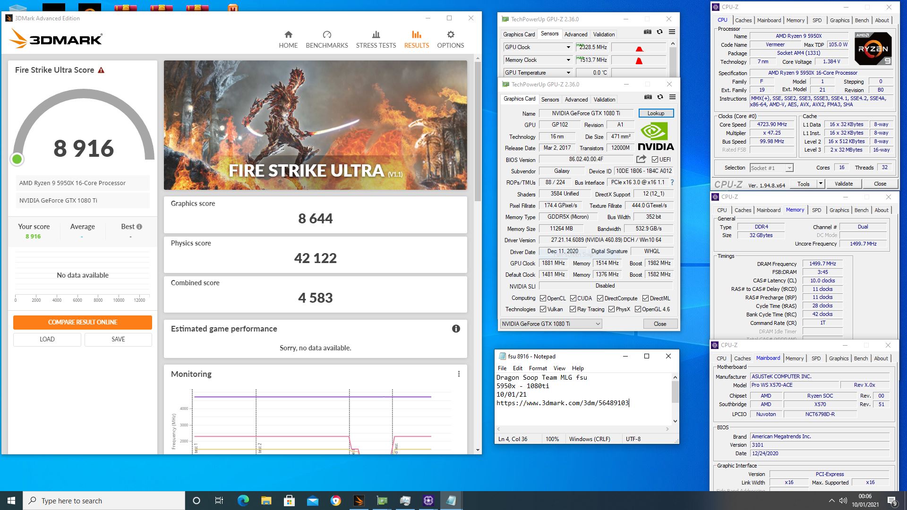Toggle the DirectML checkbox in GPU-Z
This screenshot has height=510, width=907.
(645, 298)
